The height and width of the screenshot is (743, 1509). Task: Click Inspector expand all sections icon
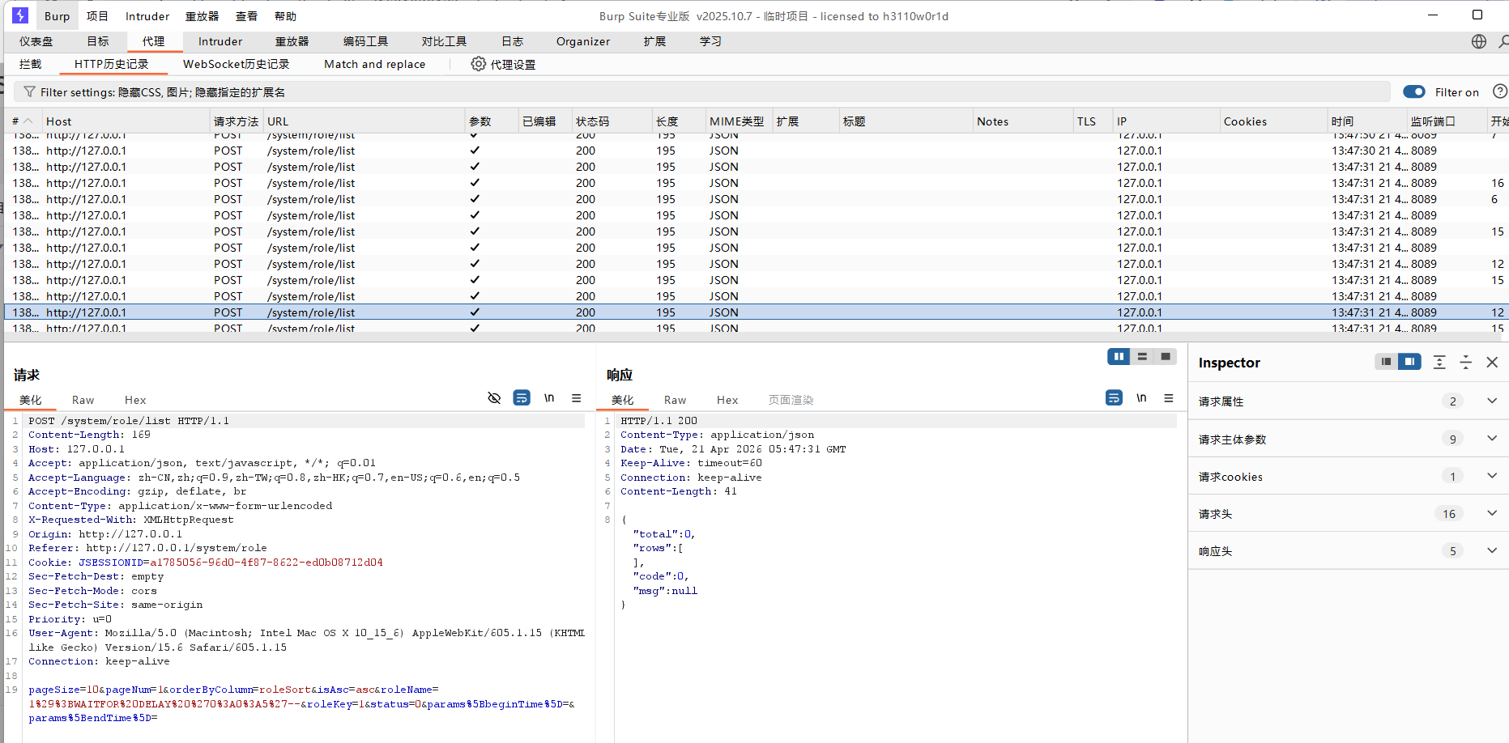coord(1439,362)
